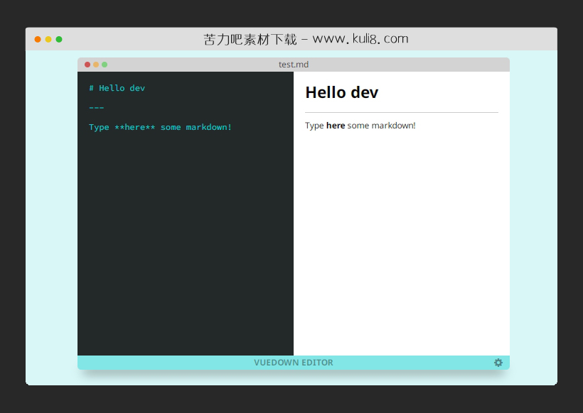Viewport: 583px width, 413px height.
Task: Click the yellow minimize dot on test.md window
Action: point(95,64)
